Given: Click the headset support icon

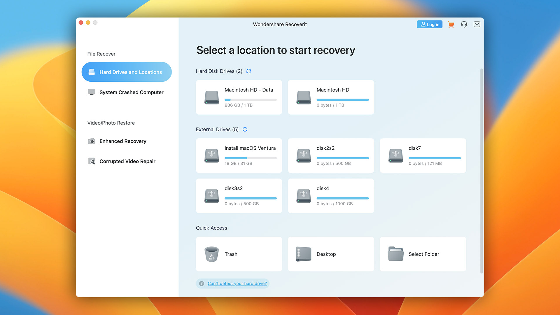Looking at the screenshot, I should point(464,24).
